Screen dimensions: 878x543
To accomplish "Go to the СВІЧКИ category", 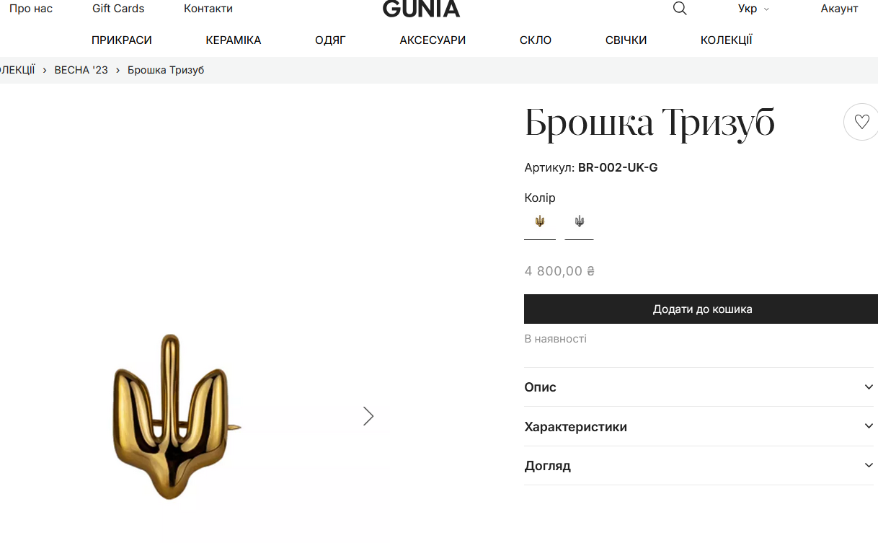I will 626,40.
